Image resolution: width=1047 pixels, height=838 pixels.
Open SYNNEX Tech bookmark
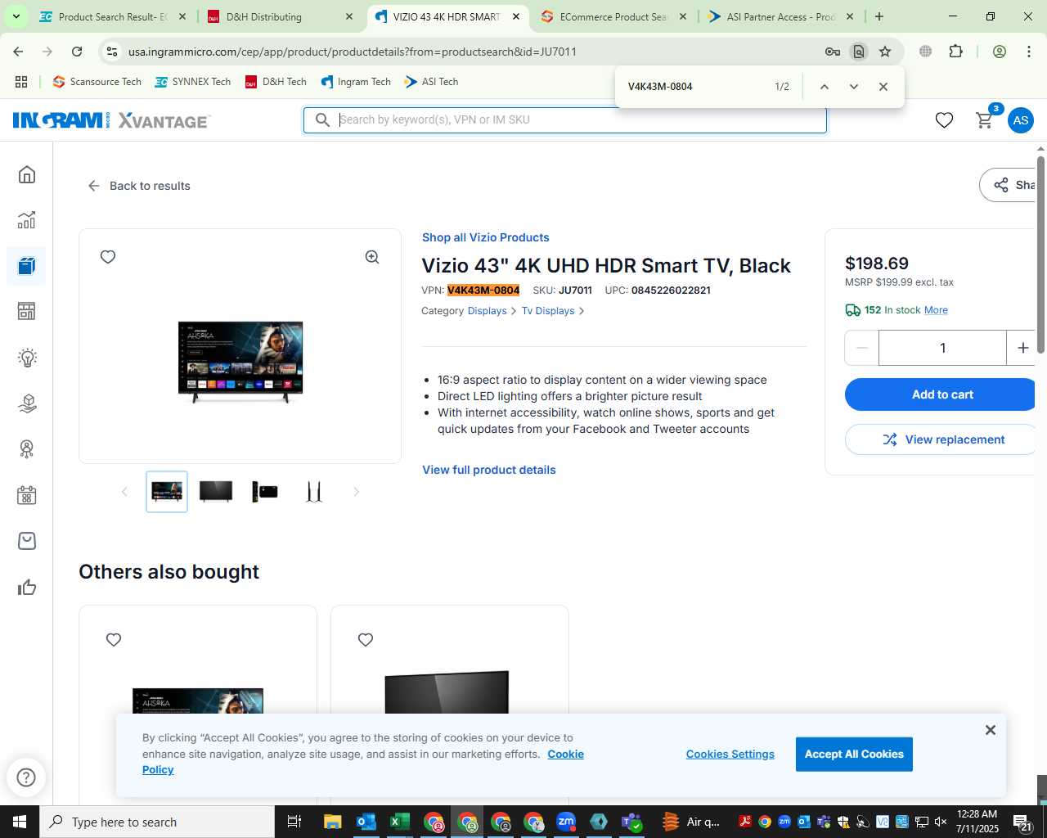(x=193, y=82)
